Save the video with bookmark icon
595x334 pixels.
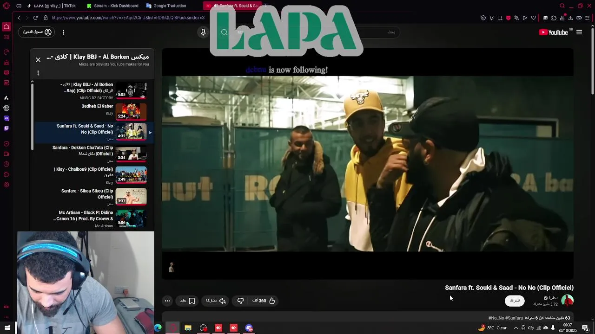coord(188,301)
